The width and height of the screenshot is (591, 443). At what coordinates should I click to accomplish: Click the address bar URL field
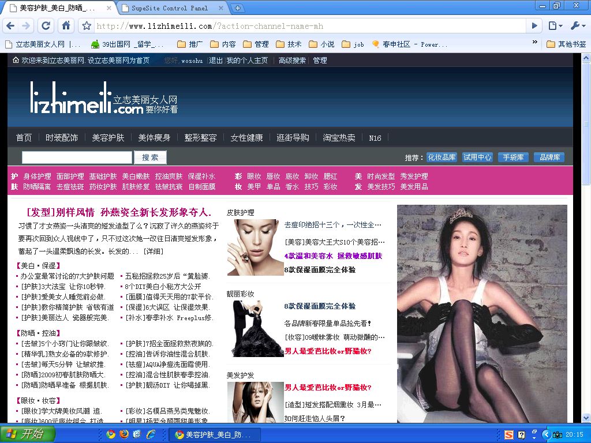pos(310,26)
